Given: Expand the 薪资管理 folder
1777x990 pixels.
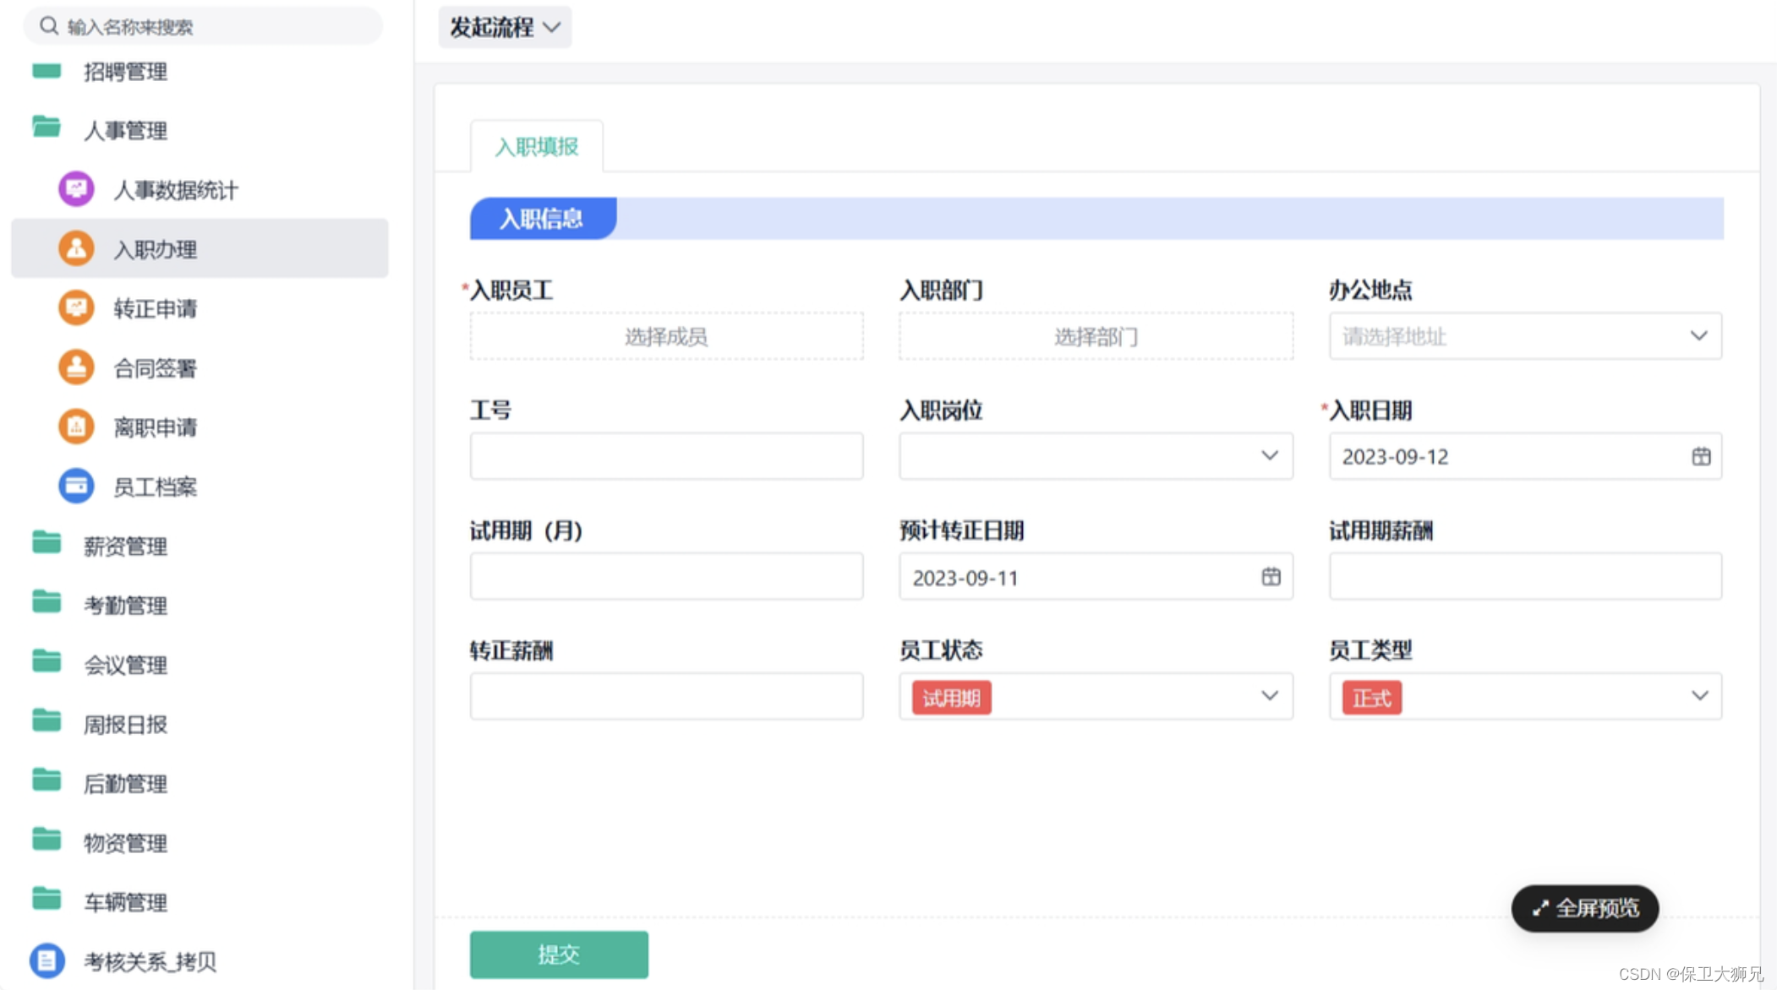Looking at the screenshot, I should (125, 547).
